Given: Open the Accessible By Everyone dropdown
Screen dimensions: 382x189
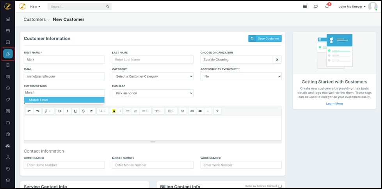Looking at the screenshot, I should (x=241, y=76).
